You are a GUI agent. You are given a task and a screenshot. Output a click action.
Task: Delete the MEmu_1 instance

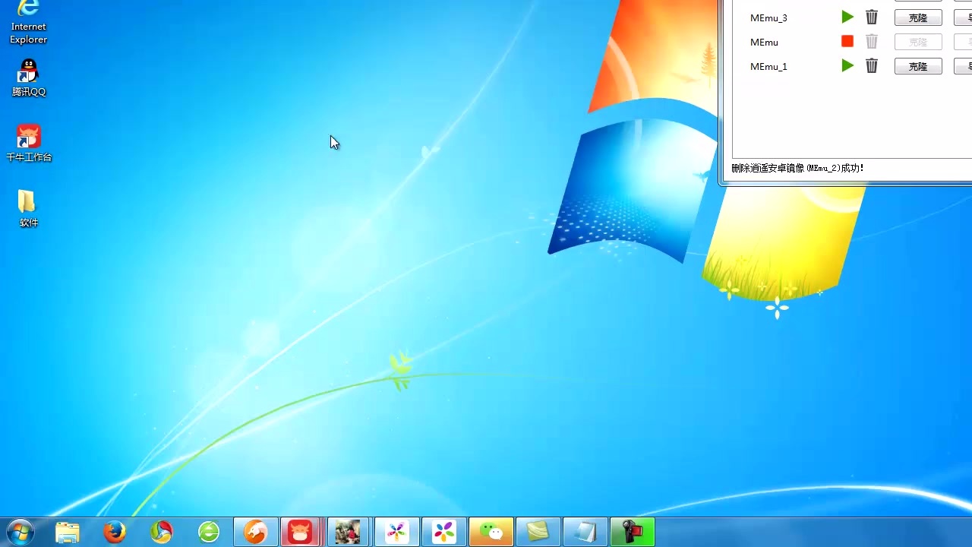coord(872,66)
